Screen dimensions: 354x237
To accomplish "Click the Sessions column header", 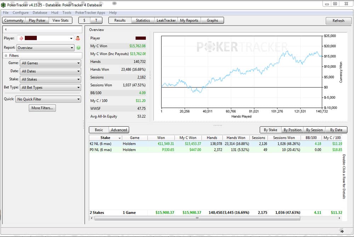I will tap(258, 138).
